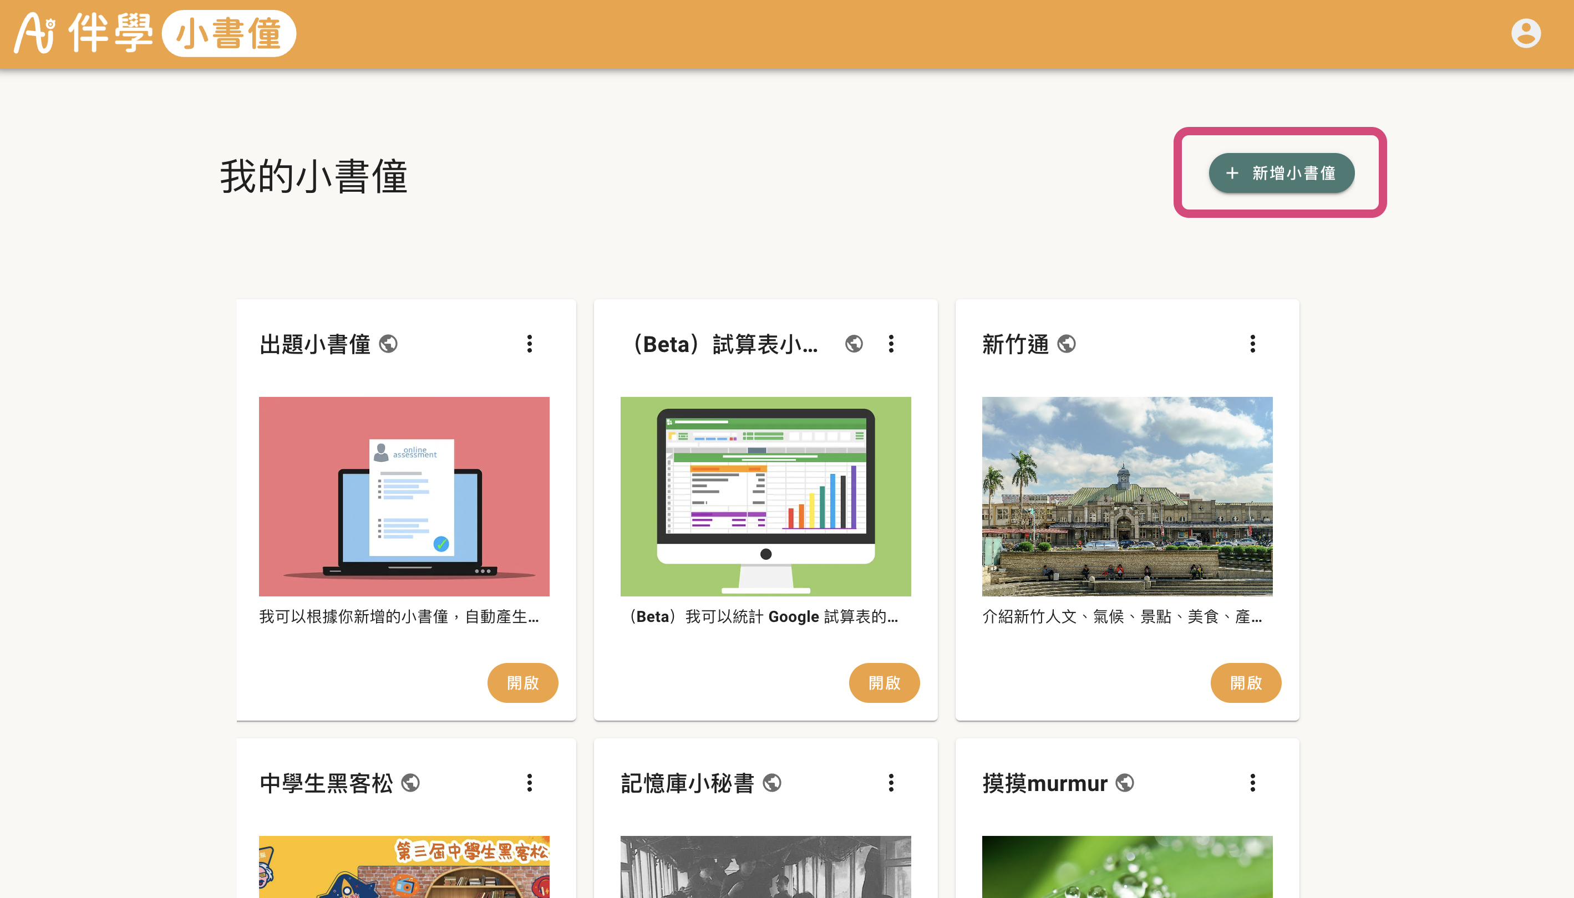This screenshot has width=1574, height=898.
Task: Click the online assessment laptop thumbnail
Action: (404, 497)
